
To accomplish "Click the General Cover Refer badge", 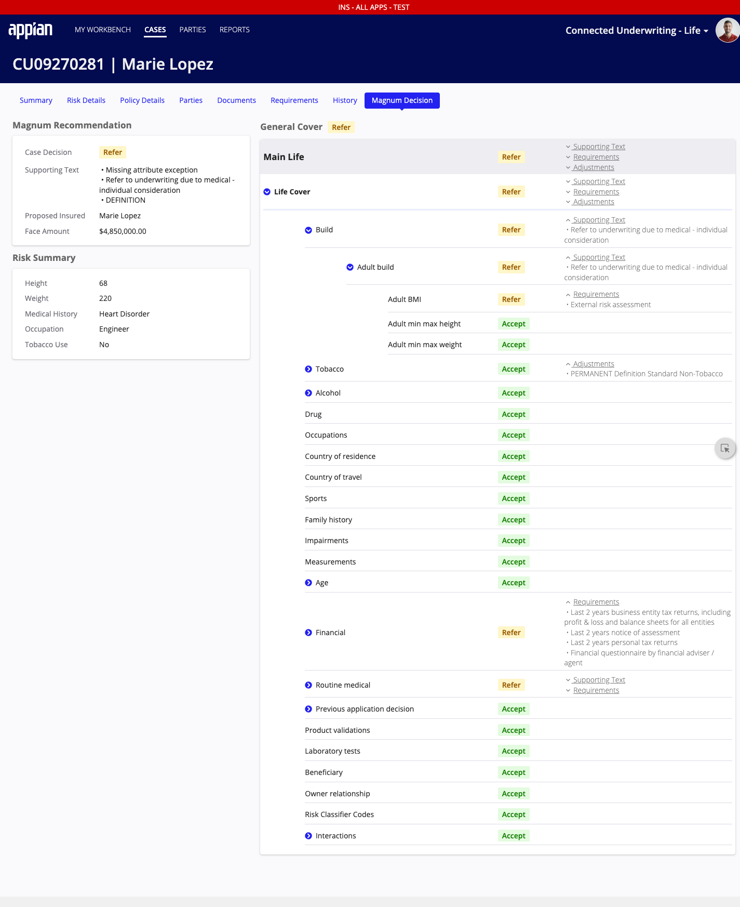I will click(x=341, y=127).
